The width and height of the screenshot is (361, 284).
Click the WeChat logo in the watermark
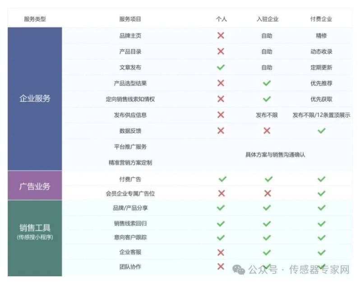click(x=239, y=270)
